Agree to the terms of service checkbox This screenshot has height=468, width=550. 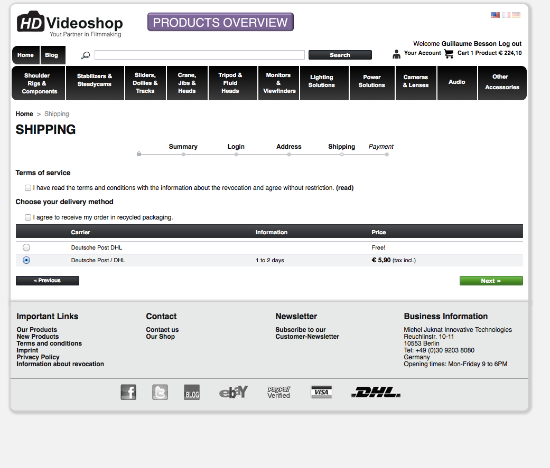pyautogui.click(x=28, y=188)
